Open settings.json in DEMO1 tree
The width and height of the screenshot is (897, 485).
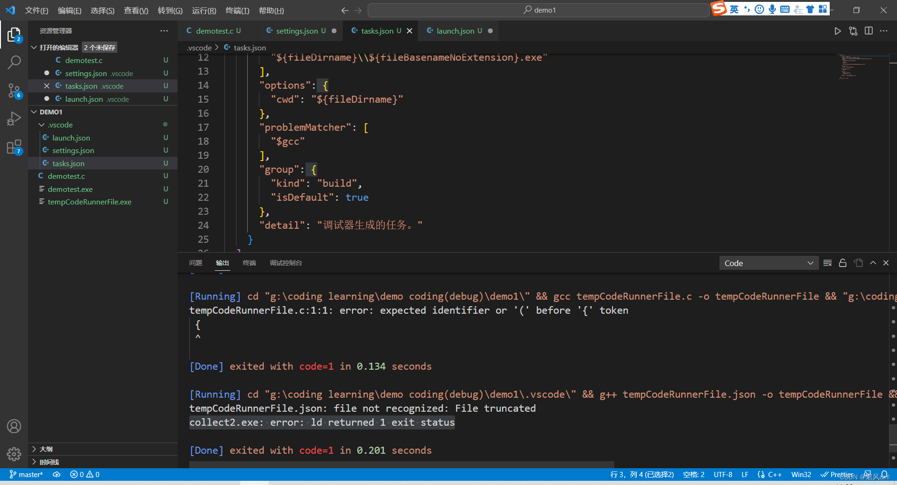pos(103,150)
